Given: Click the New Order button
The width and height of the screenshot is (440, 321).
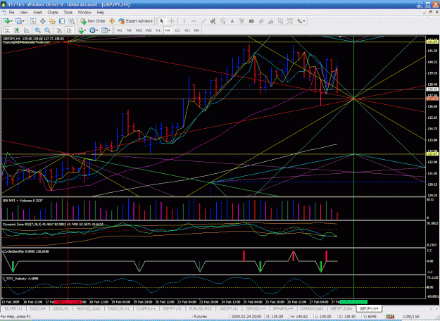Looking at the screenshot, I should pyautogui.click(x=93, y=21).
